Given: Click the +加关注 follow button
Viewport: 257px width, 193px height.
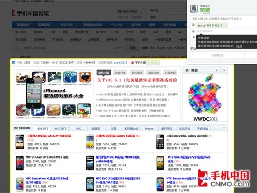Looking at the screenshot, I should 153,63.
